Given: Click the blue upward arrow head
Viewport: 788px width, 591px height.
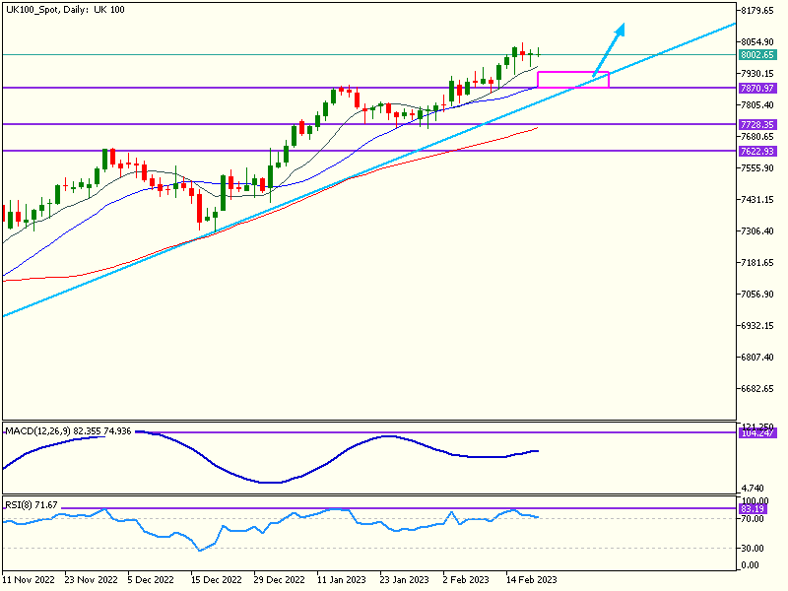Looking at the screenshot, I should (x=620, y=30).
